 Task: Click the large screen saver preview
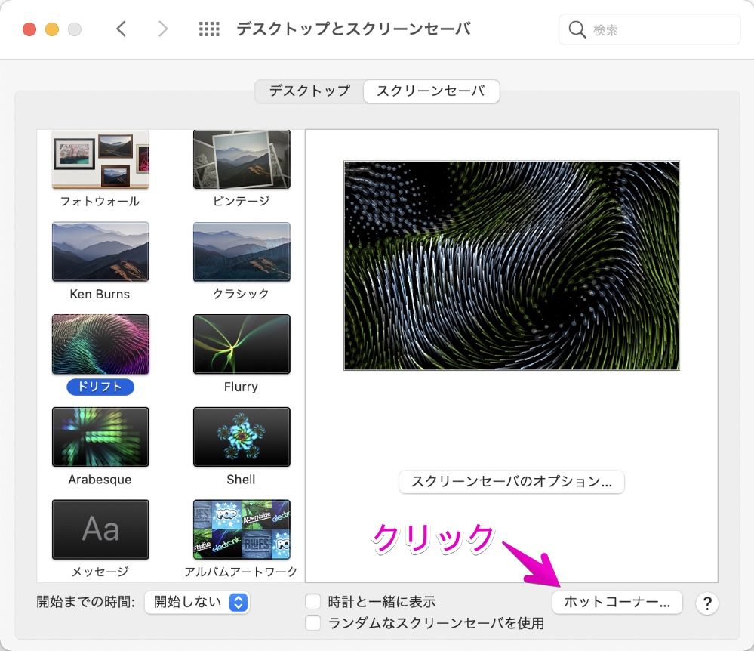512,266
